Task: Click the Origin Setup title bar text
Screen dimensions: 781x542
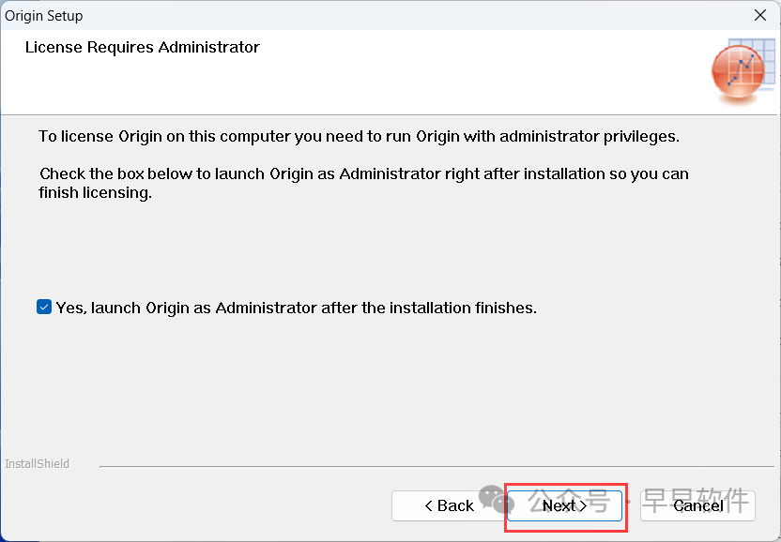Action: [x=44, y=15]
